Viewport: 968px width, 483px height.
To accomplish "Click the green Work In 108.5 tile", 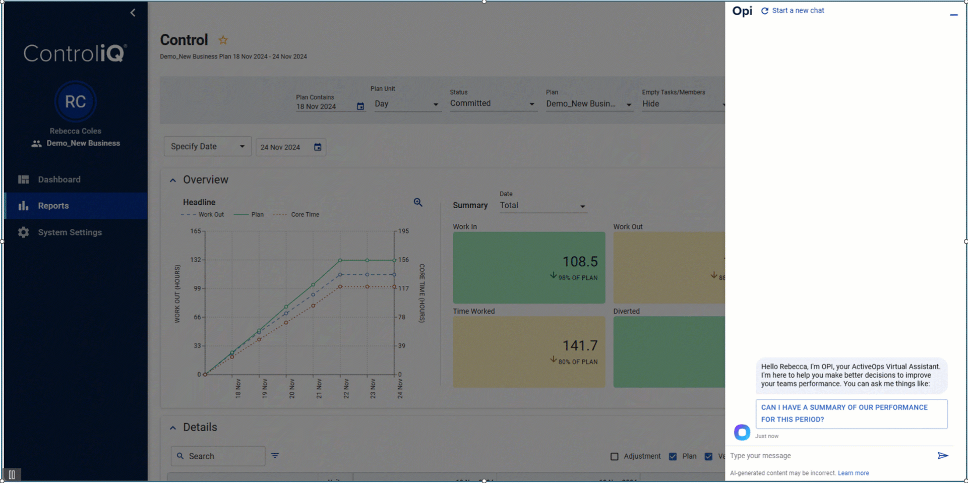I will (529, 268).
